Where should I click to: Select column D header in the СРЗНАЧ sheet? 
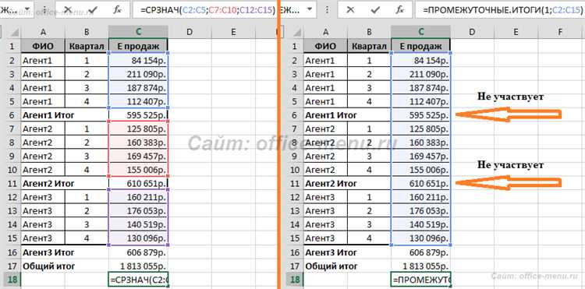190,33
